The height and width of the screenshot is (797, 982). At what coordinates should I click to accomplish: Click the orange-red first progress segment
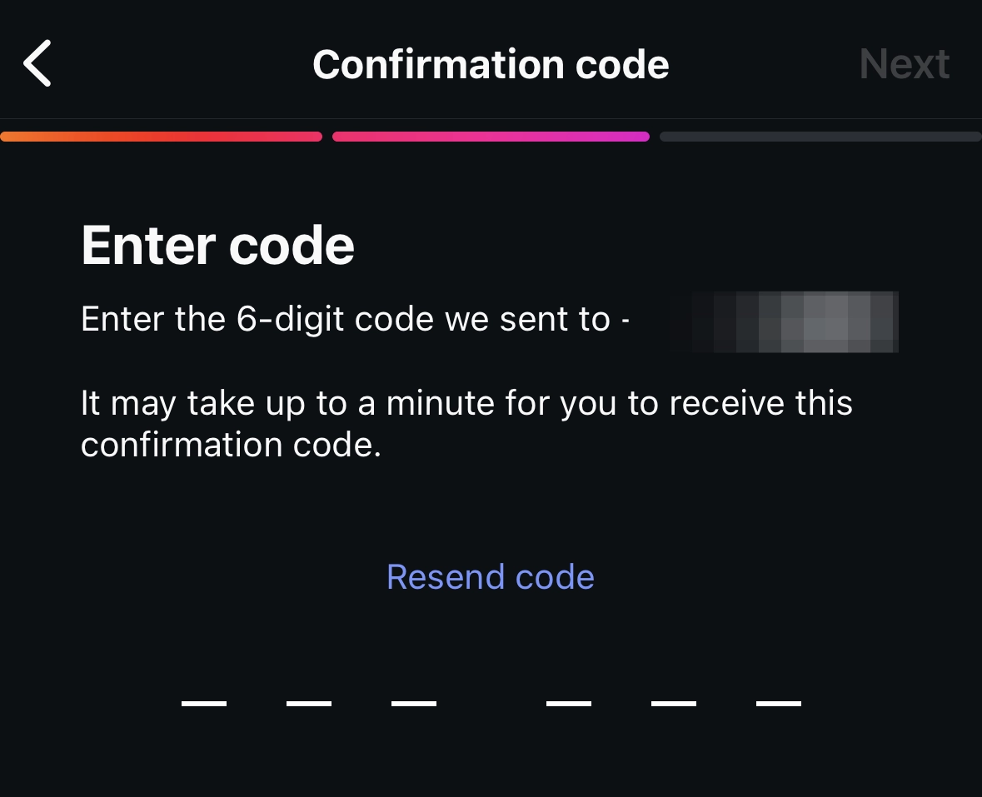pyautogui.click(x=161, y=137)
